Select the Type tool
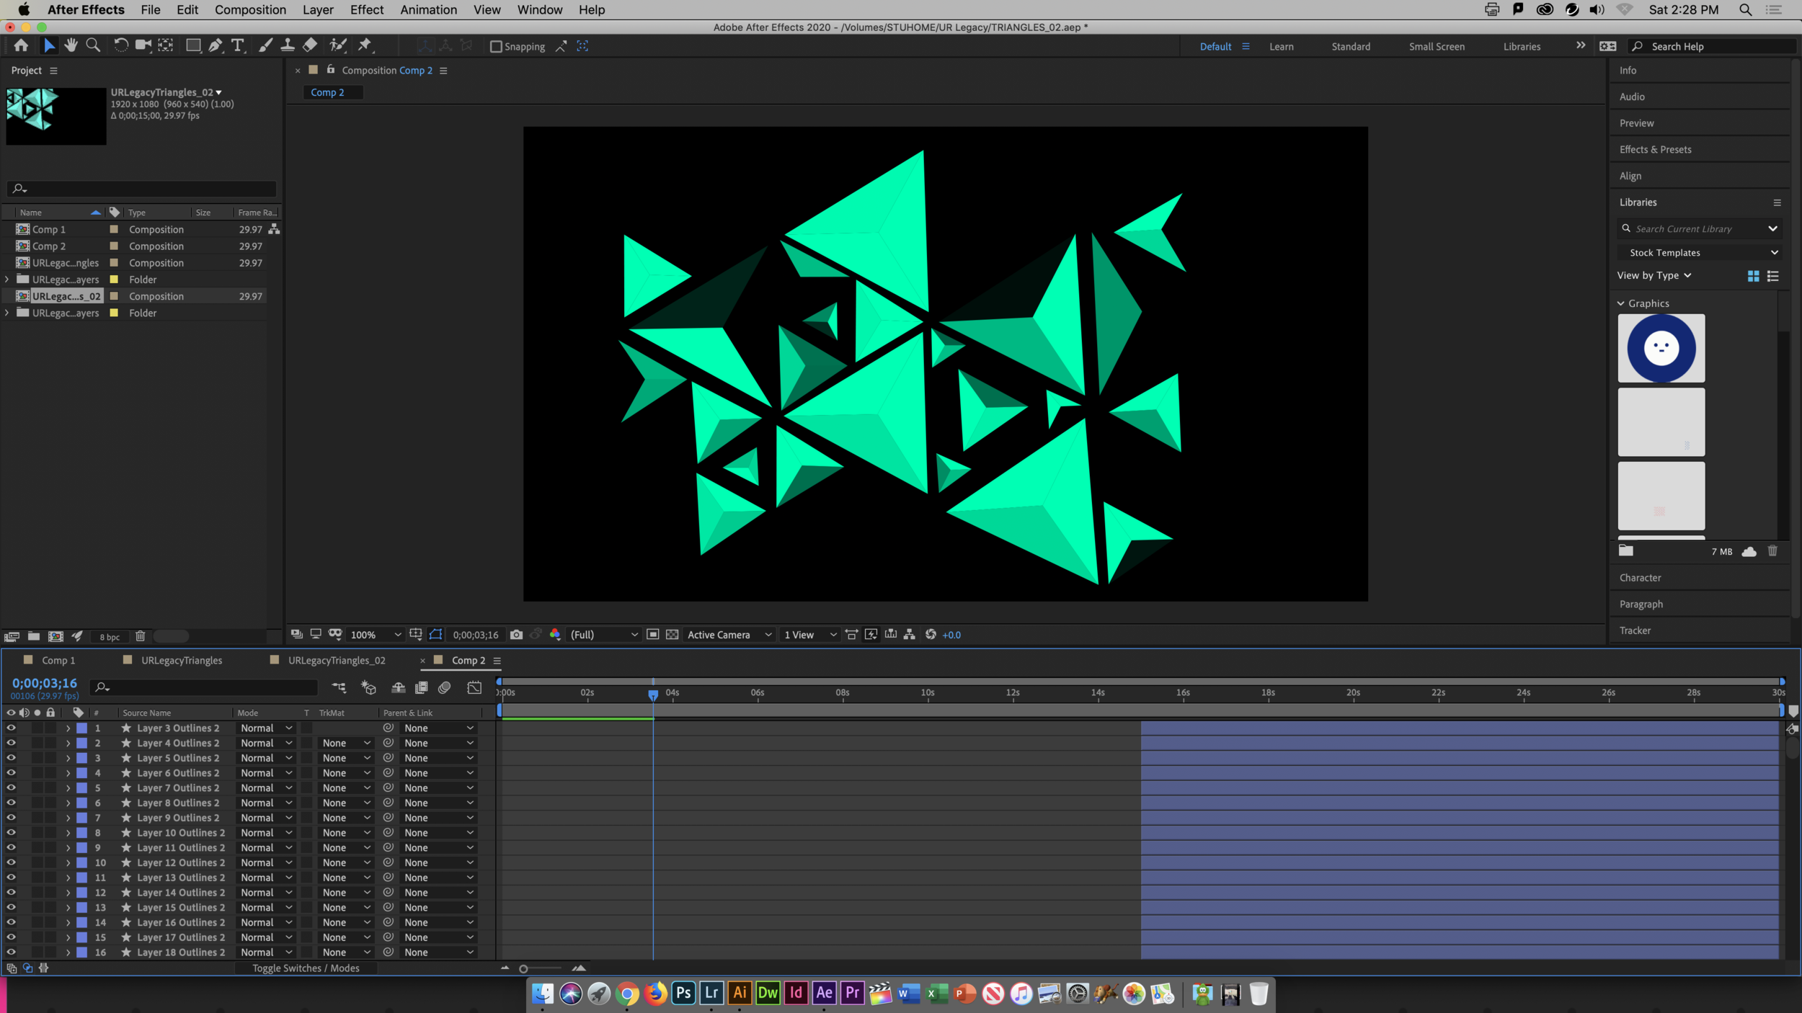The image size is (1802, 1013). point(238,45)
